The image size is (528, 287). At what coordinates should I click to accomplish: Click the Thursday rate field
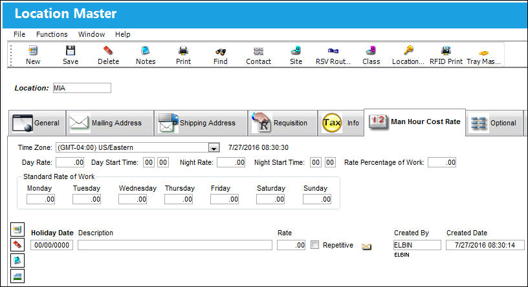coord(179,200)
